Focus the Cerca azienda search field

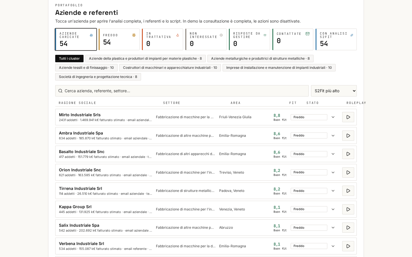point(182,91)
